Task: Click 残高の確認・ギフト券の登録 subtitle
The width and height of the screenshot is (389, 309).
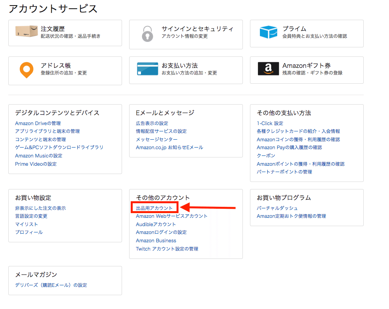Action: click(x=313, y=73)
